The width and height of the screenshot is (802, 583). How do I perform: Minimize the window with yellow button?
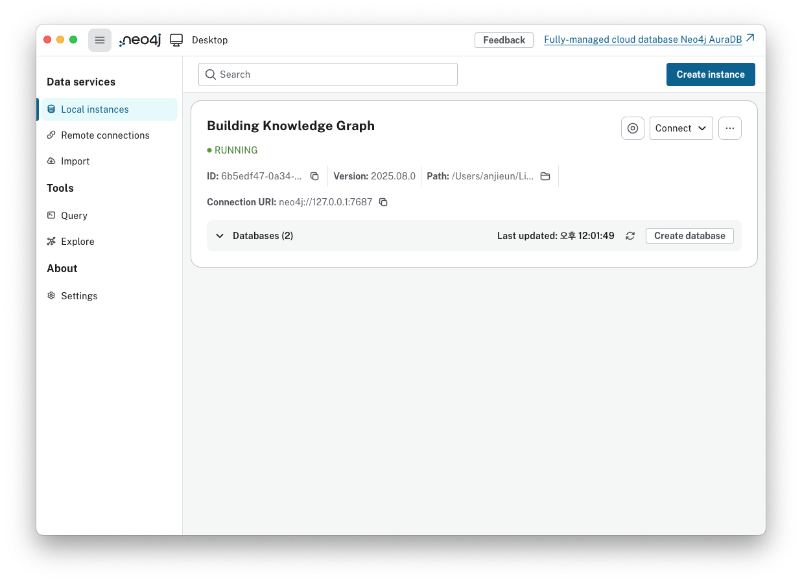[60, 40]
